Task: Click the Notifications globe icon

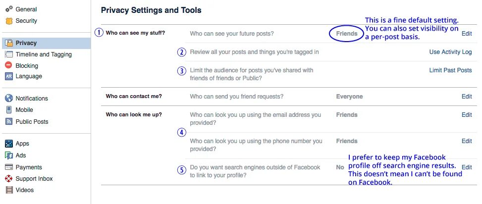Action: 9,99
